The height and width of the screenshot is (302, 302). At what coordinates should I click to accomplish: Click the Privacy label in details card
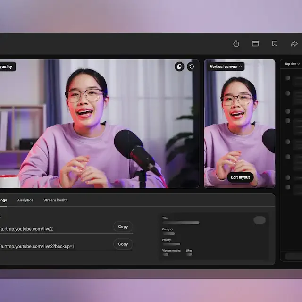click(x=167, y=240)
